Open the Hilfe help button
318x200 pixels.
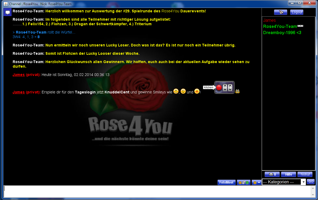click(288, 174)
